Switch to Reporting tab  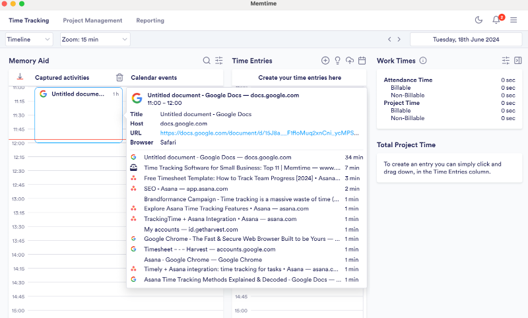tap(150, 20)
